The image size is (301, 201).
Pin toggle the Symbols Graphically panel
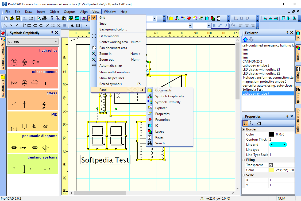pyautogui.click(x=52, y=33)
